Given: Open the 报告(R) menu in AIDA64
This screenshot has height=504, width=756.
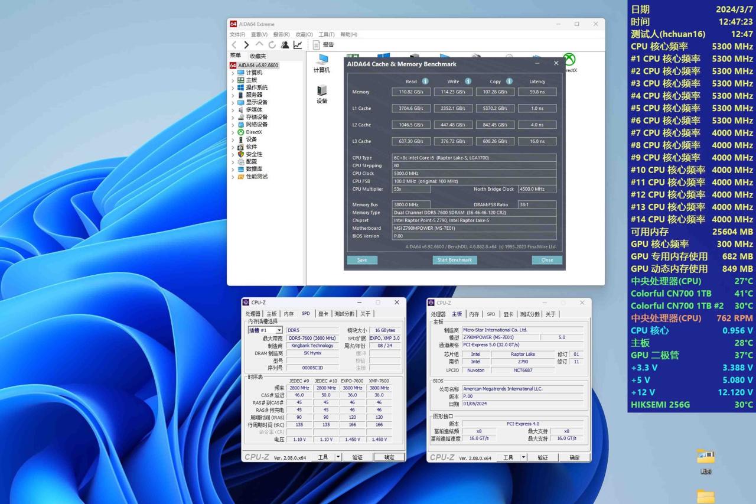Looking at the screenshot, I should (282, 34).
